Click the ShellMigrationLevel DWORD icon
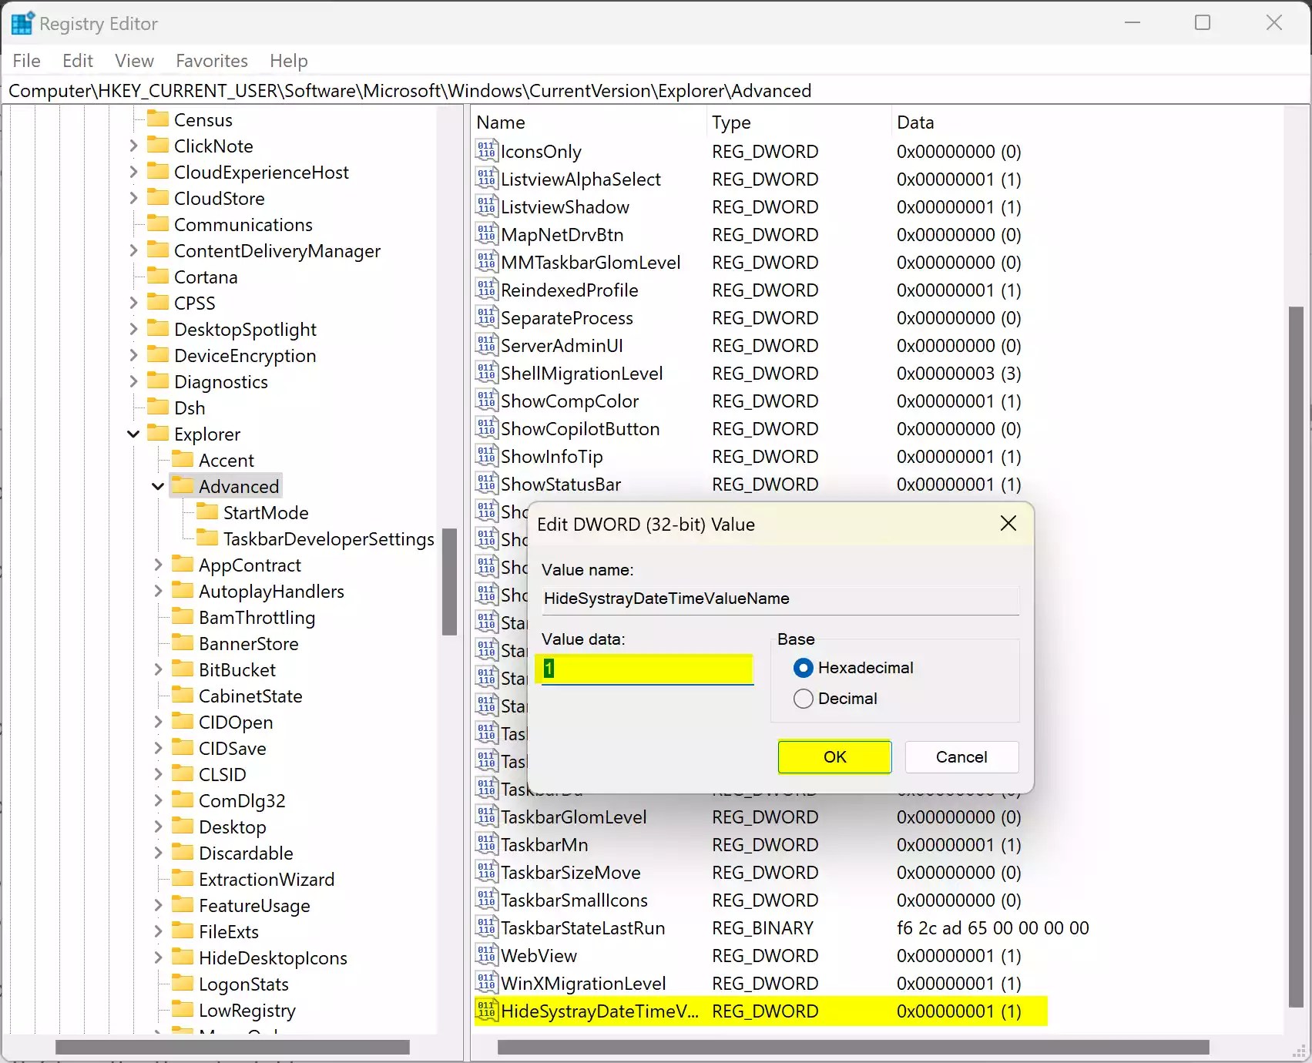This screenshot has height=1063, width=1312. point(487,373)
